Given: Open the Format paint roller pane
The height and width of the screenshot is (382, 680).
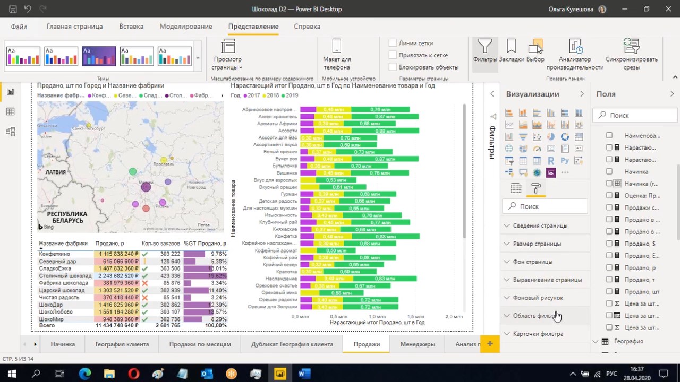Looking at the screenshot, I should click(x=535, y=188).
